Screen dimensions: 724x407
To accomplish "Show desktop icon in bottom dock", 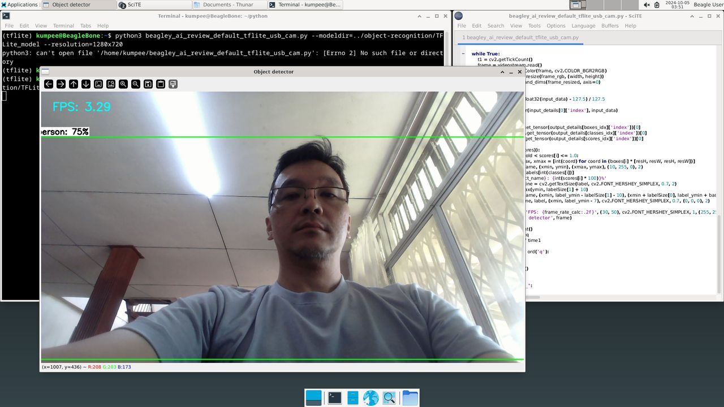I will (x=313, y=398).
